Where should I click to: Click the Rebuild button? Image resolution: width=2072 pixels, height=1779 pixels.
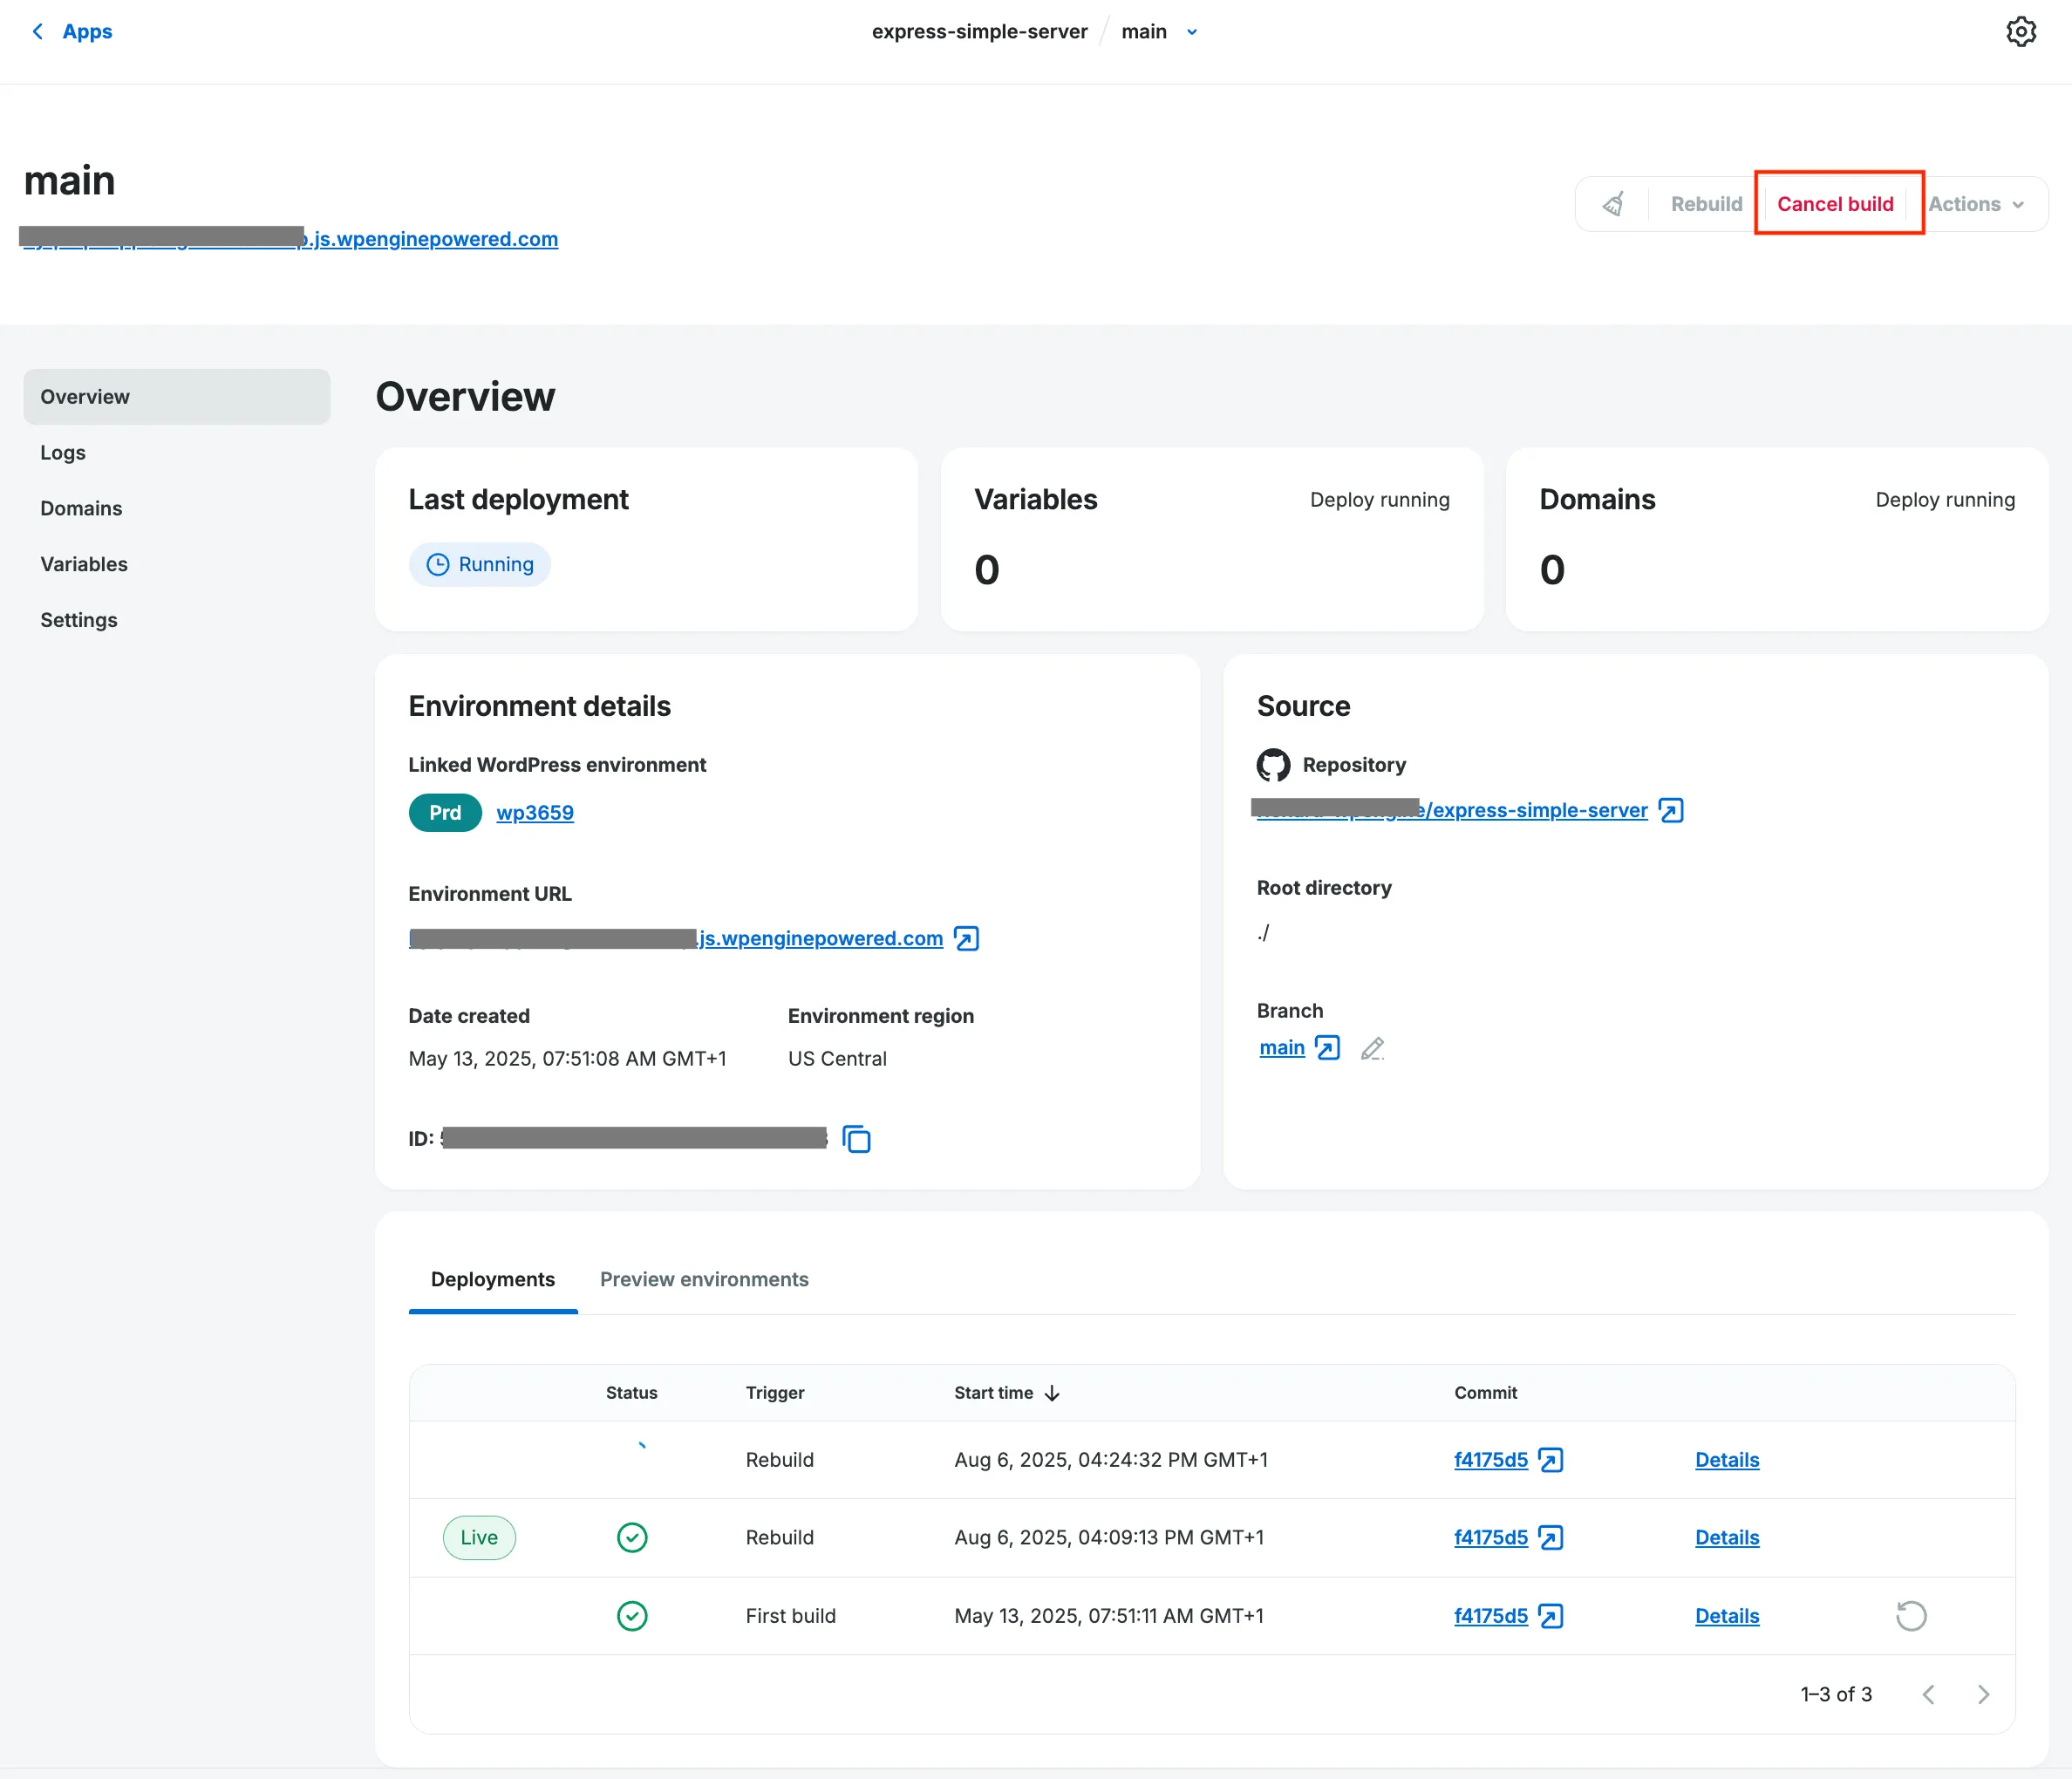point(1706,204)
